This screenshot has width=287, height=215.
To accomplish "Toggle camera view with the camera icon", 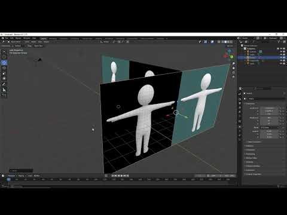I will pyautogui.click(x=233, y=72).
